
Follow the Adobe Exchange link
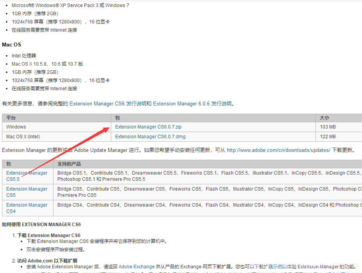136,266
